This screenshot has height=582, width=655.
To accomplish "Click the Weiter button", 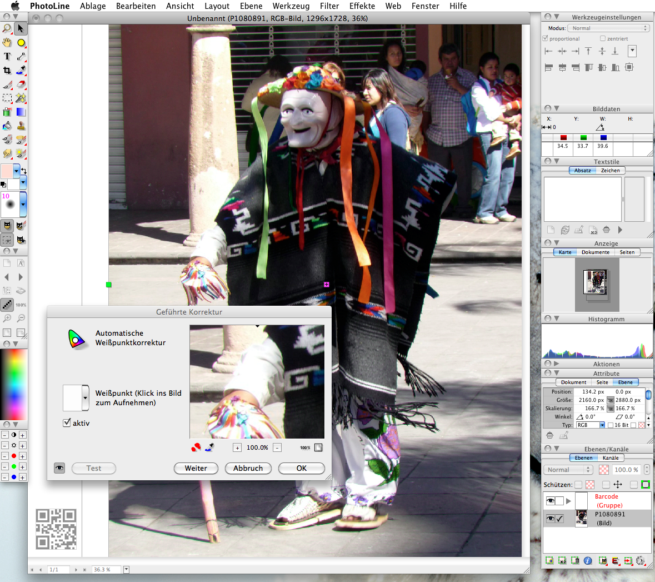I will 196,468.
